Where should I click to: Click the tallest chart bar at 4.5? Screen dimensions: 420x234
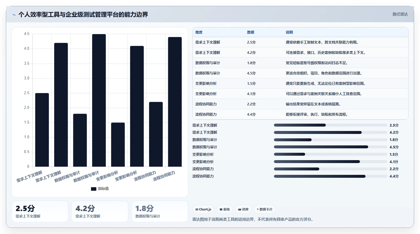99,100
